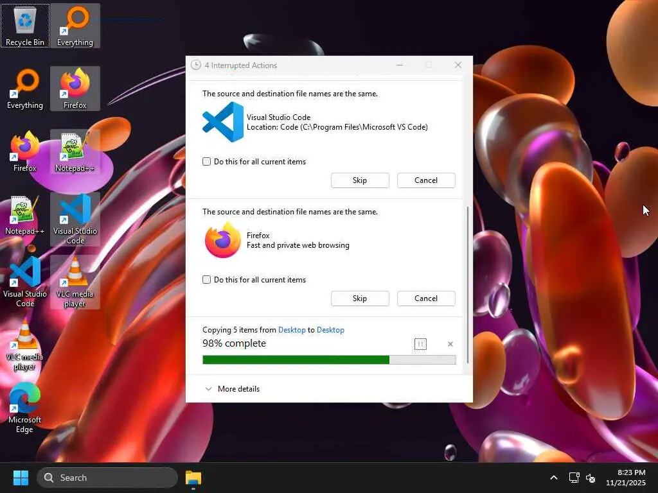Open the clock and date flyout
Image resolution: width=658 pixels, height=493 pixels.
coord(626,478)
